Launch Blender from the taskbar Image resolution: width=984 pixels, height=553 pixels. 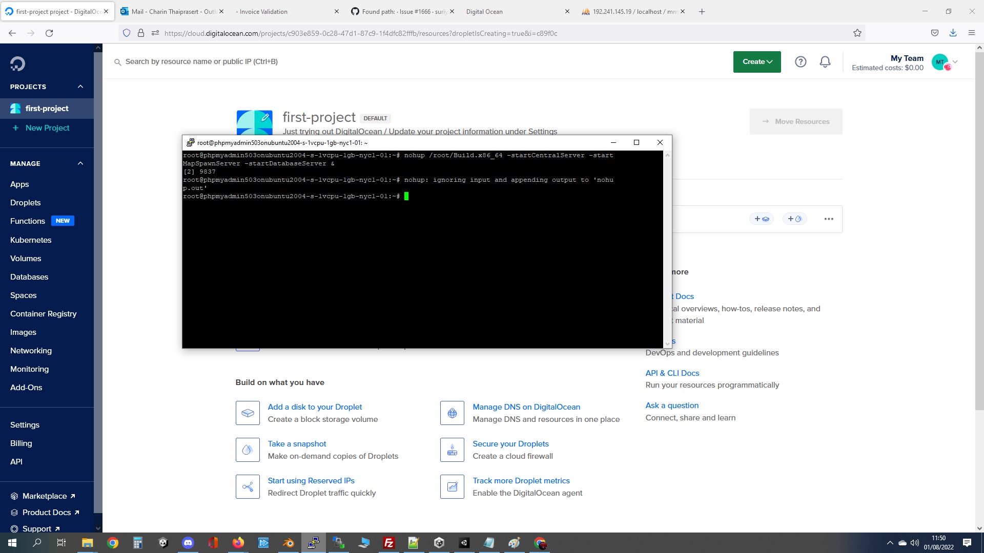(x=288, y=543)
